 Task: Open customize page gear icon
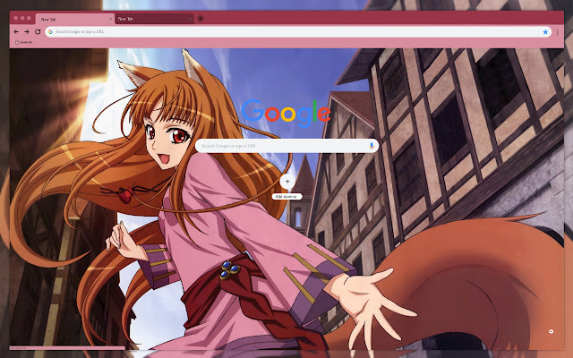coord(552,331)
